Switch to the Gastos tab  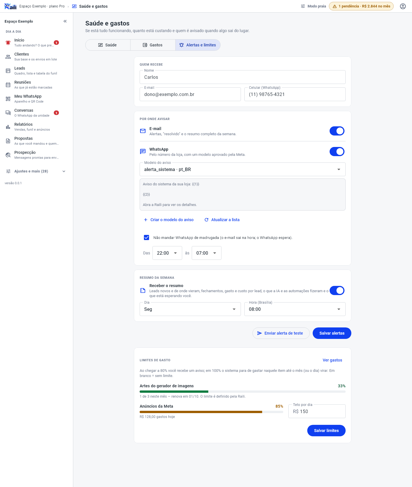pyautogui.click(x=153, y=45)
